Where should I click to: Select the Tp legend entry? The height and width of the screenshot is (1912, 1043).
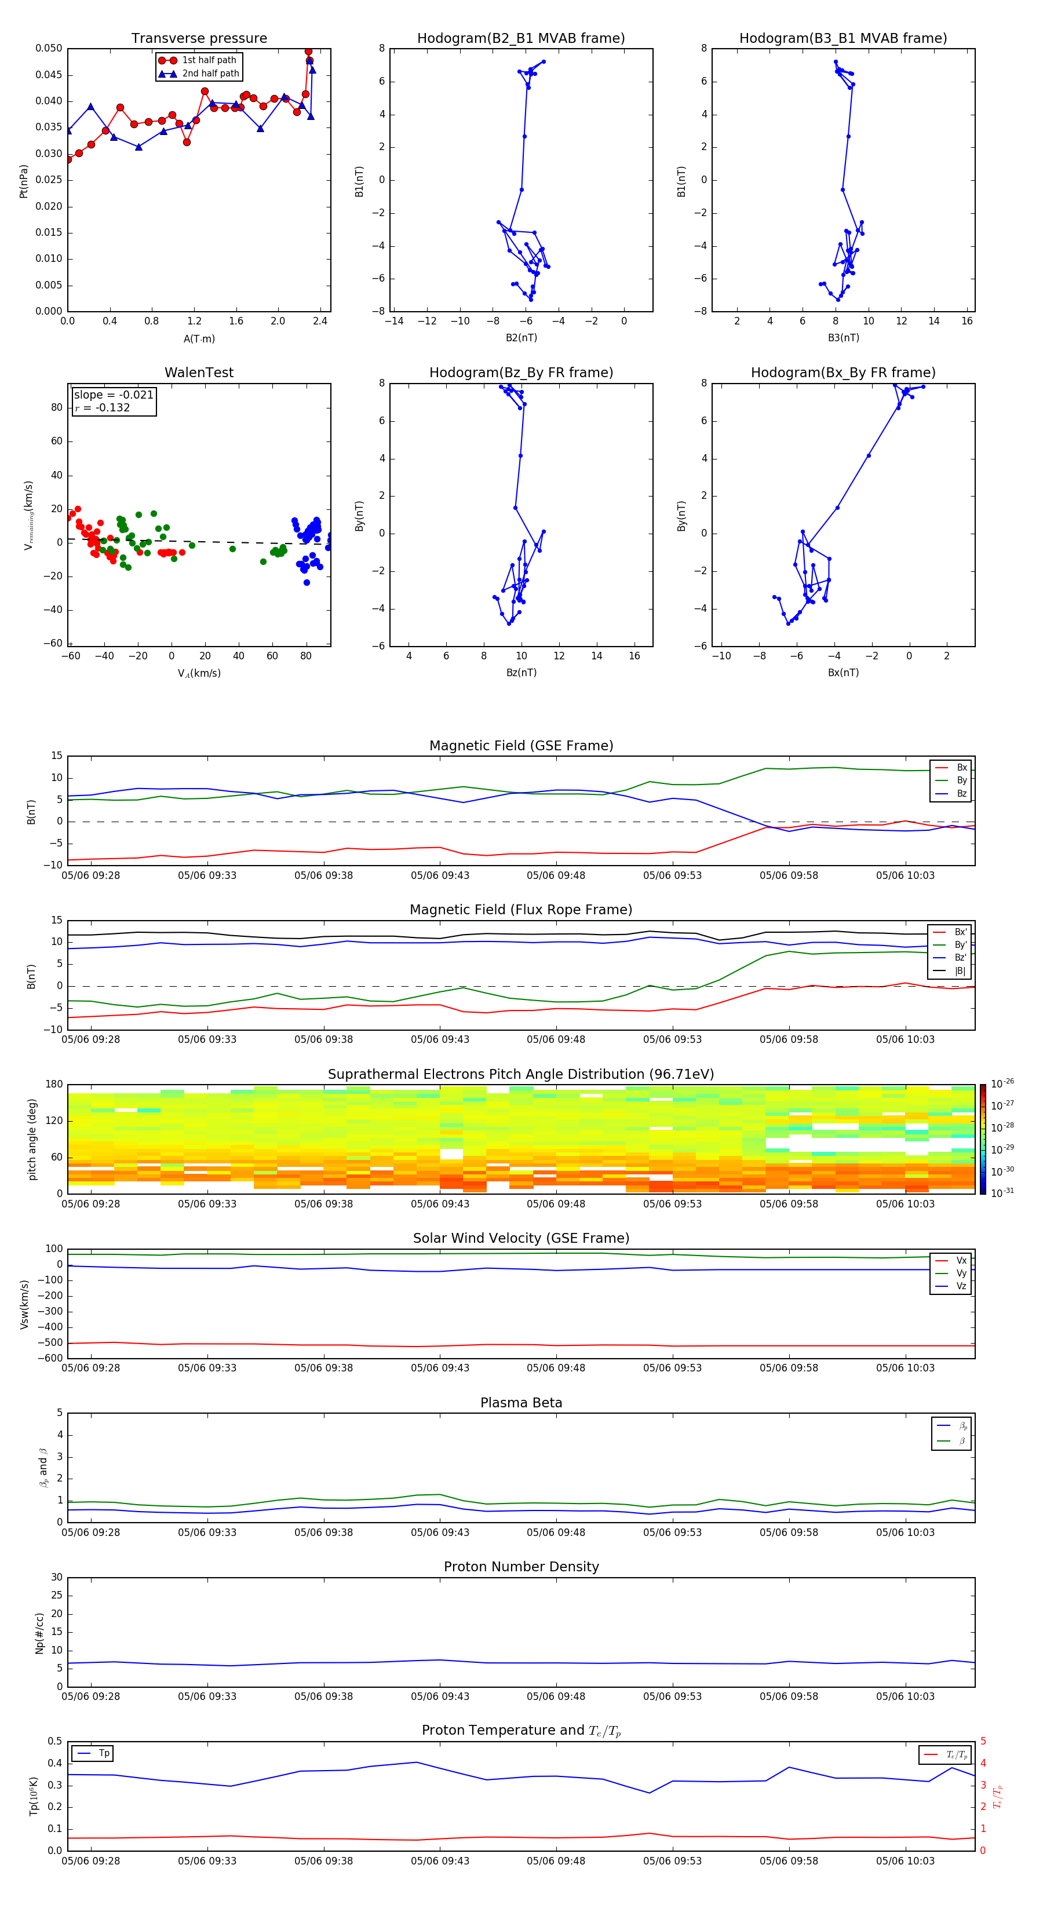coord(93,1753)
